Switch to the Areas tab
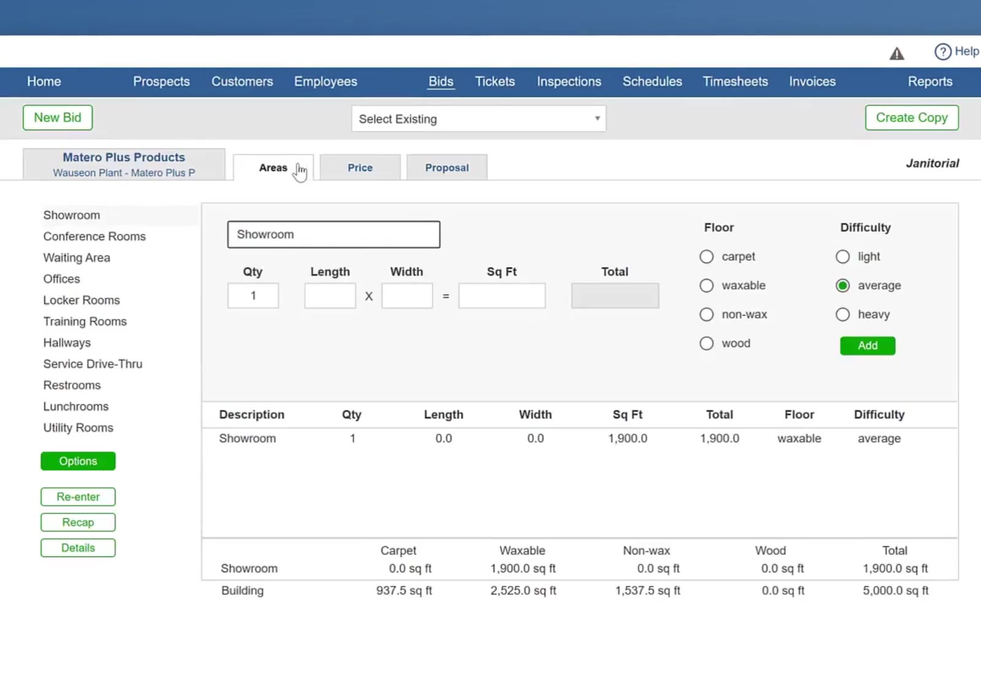This screenshot has height=682, width=981. 273,167
